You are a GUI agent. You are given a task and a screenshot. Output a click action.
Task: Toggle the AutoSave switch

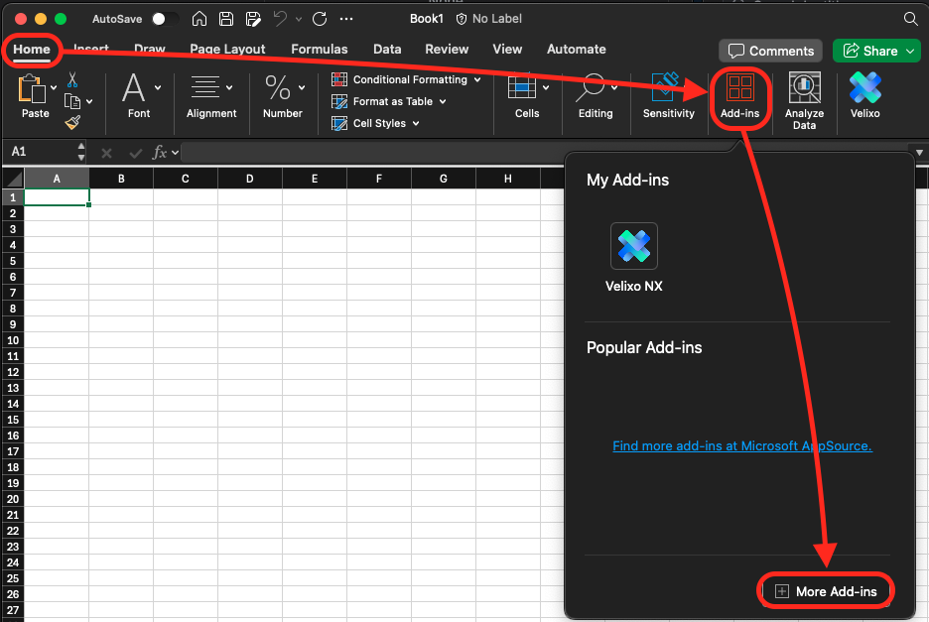pyautogui.click(x=165, y=19)
